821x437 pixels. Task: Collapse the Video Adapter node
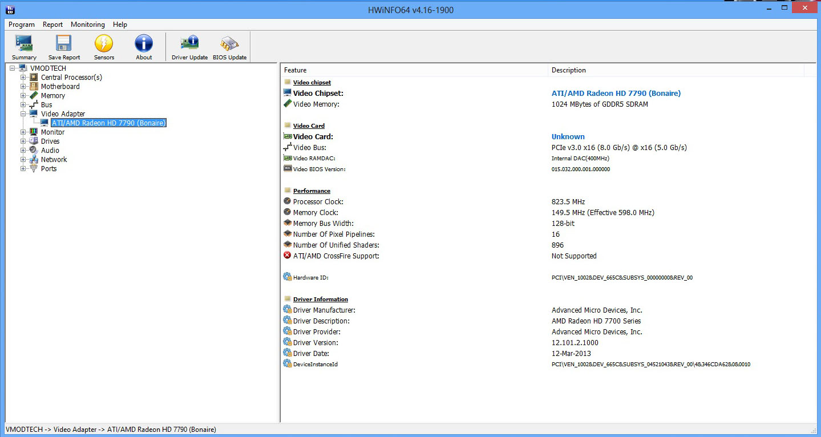click(23, 114)
